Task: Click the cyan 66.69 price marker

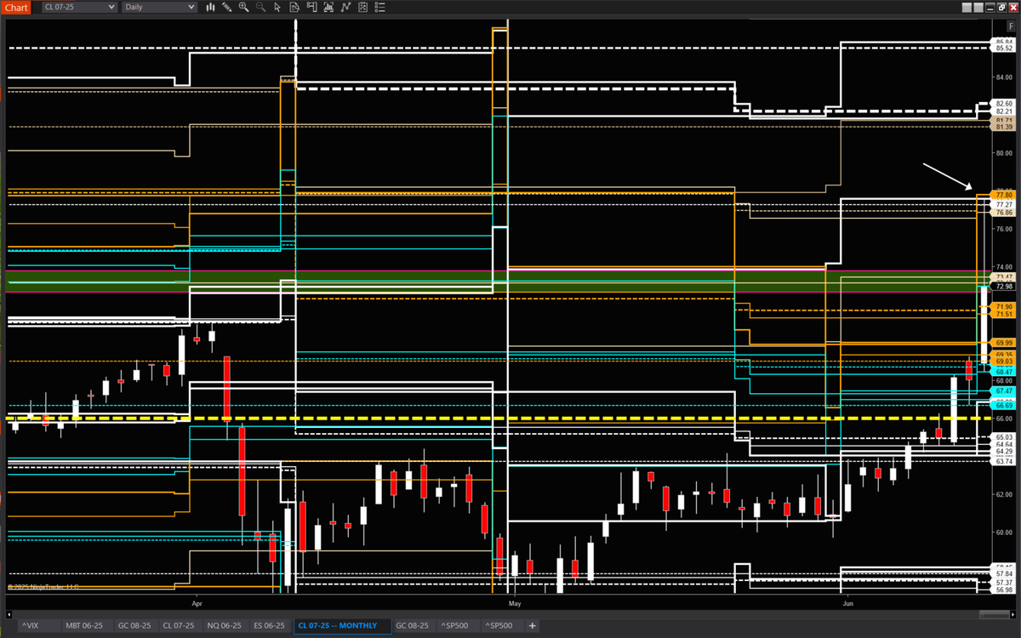Action: [1004, 407]
